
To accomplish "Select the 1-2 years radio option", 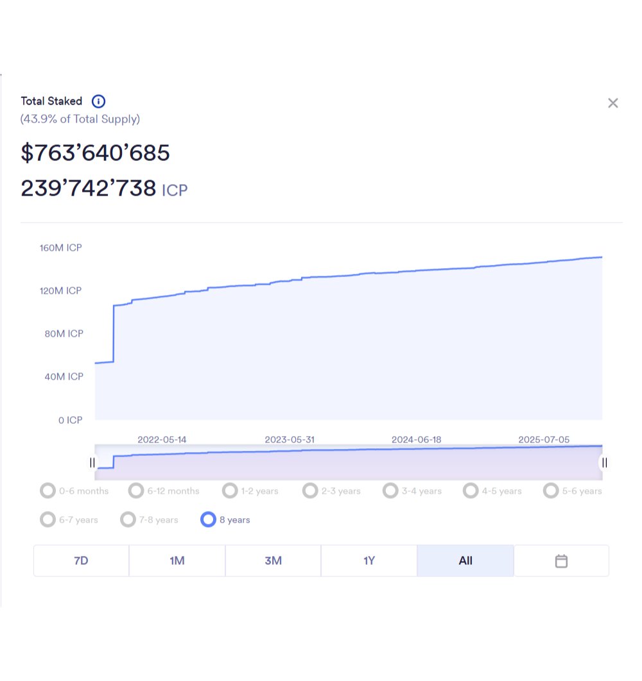I will [230, 491].
